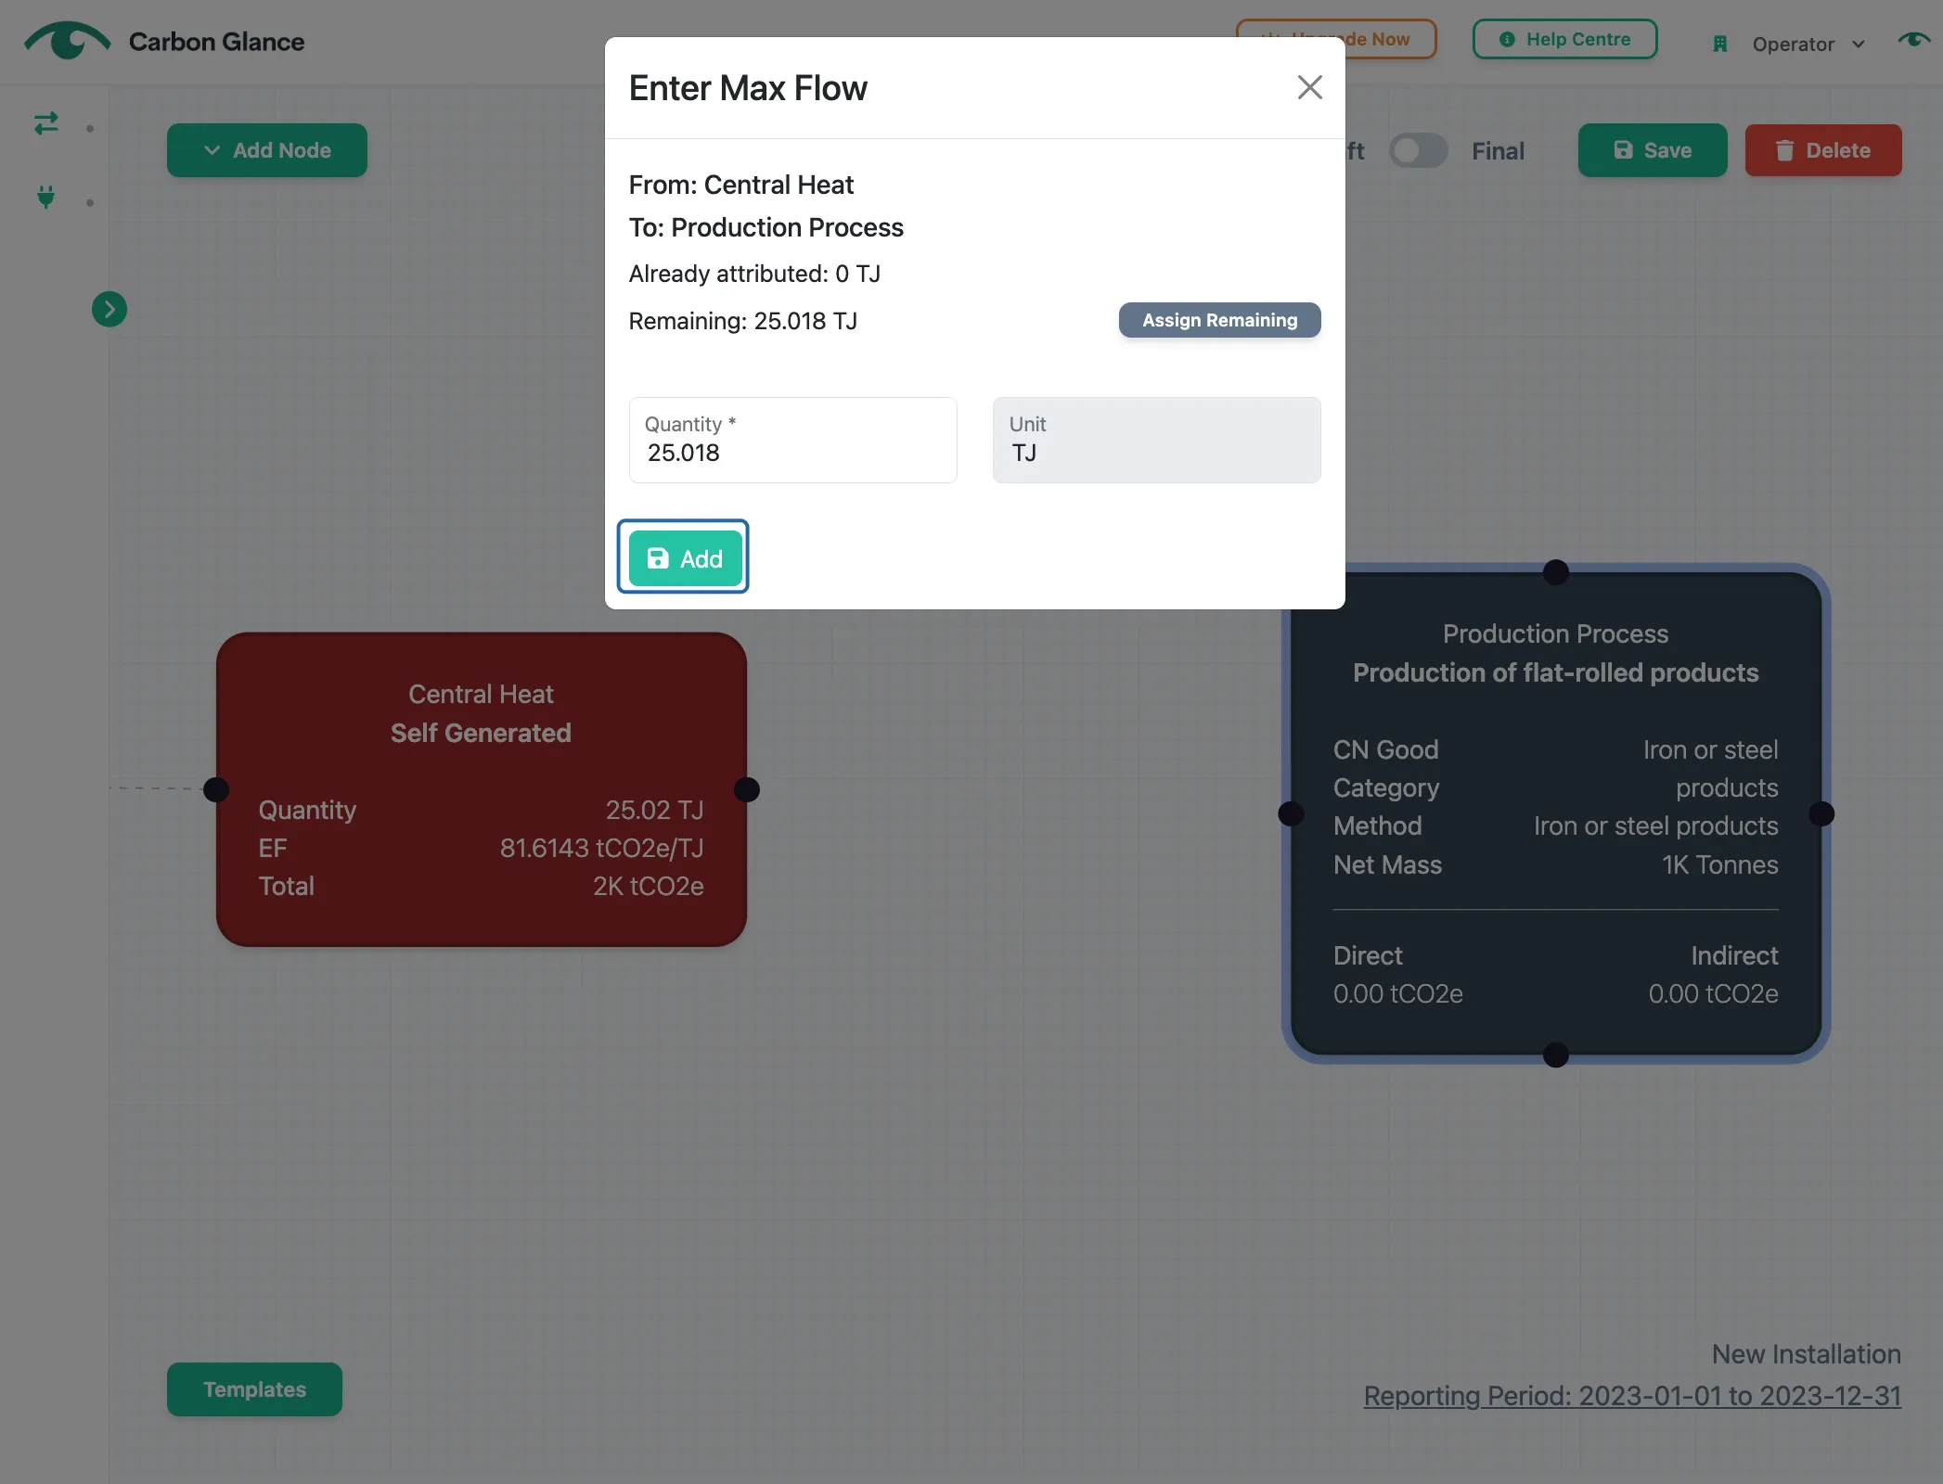
Task: Click the Carbon Glance brand name
Action: 216,42
